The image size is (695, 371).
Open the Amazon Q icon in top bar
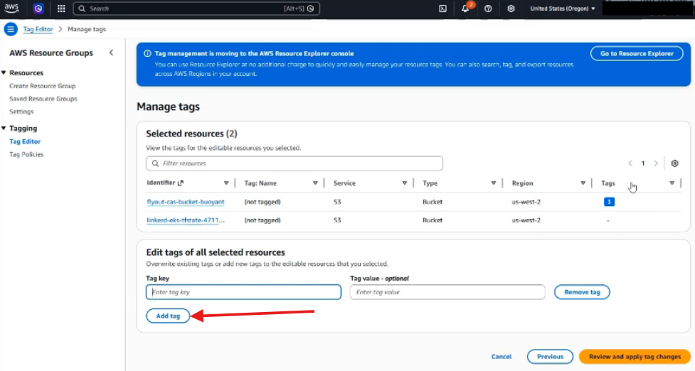click(38, 9)
